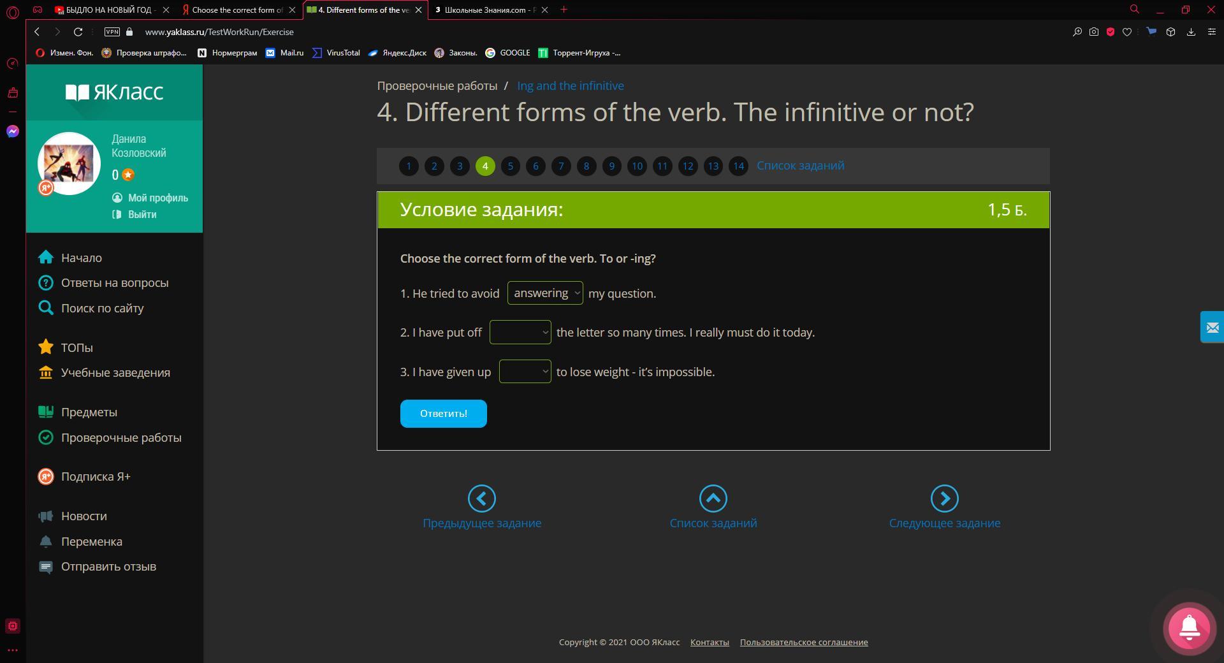Click the previous task arrow icon
Image resolution: width=1224 pixels, height=663 pixels.
coord(481,499)
